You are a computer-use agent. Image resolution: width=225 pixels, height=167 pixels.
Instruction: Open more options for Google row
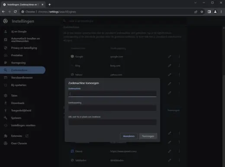pyautogui.click(x=179, y=57)
